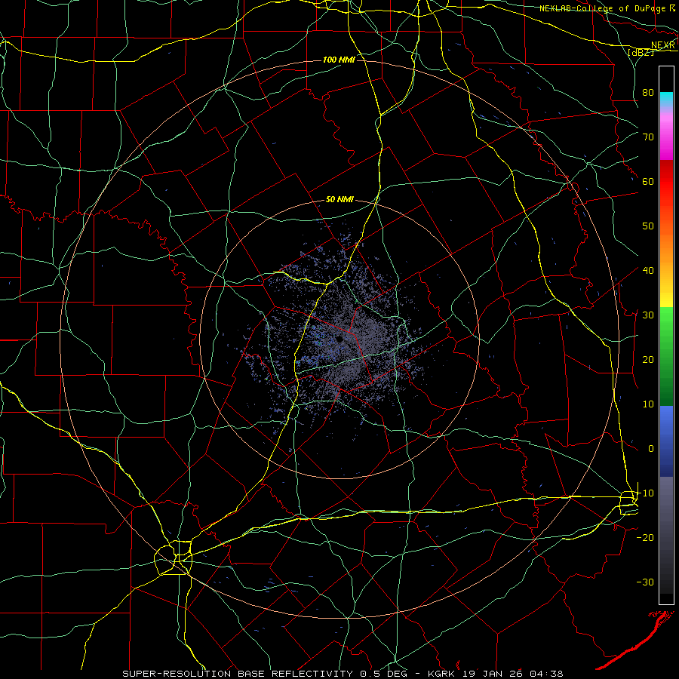The image size is (679, 679).
Task: Click the 60 value on the dBZ scale
Action: tap(648, 181)
